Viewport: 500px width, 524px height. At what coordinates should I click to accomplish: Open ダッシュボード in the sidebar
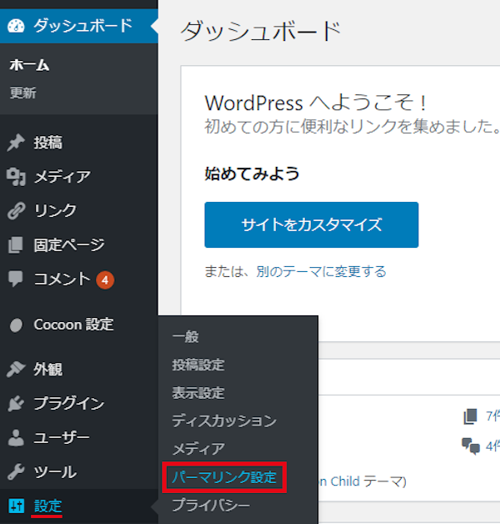(79, 26)
